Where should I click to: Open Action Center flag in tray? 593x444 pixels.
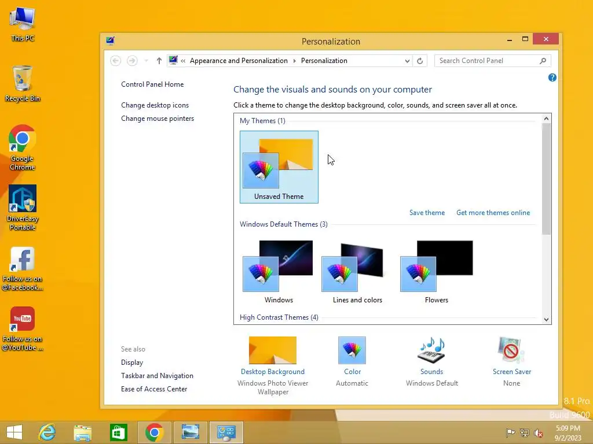(x=510, y=432)
